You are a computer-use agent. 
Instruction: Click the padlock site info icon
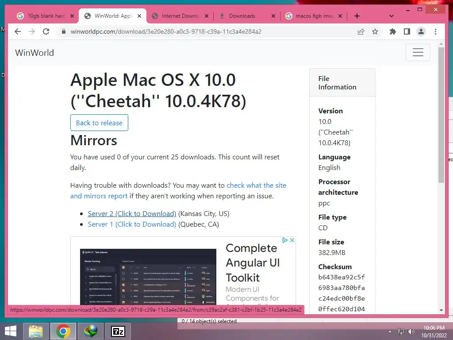tap(64, 31)
